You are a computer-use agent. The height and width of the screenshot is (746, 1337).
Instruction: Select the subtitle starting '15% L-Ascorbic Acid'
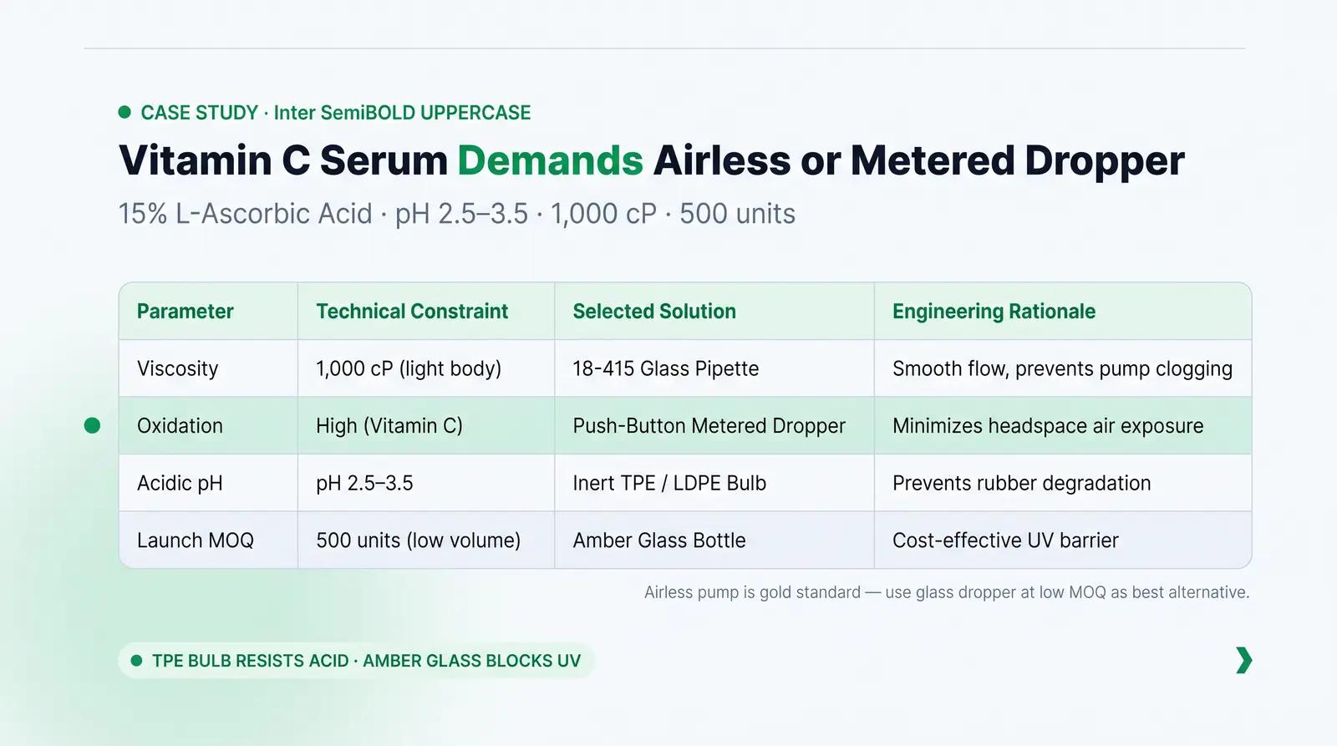coord(456,214)
